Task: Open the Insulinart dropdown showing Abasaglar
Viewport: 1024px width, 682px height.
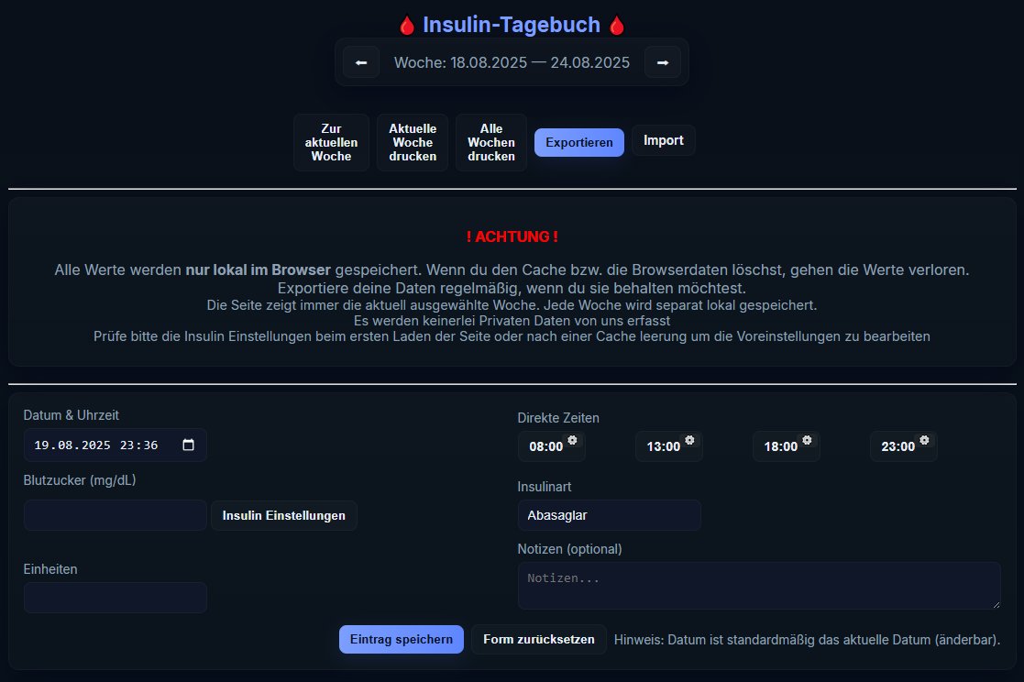Action: pos(609,515)
